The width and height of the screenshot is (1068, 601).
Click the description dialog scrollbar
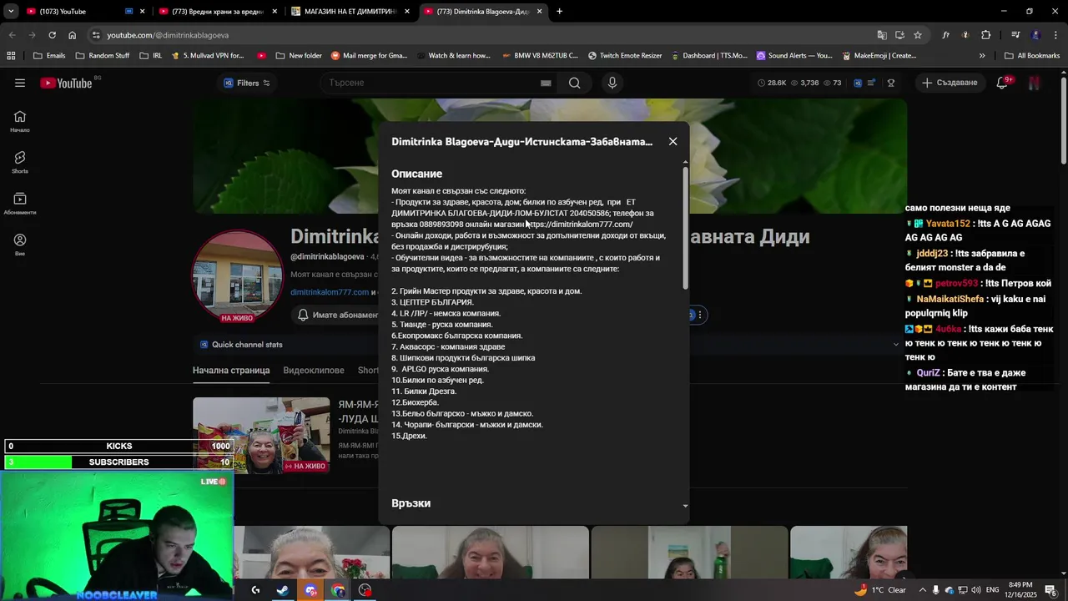coord(686,228)
